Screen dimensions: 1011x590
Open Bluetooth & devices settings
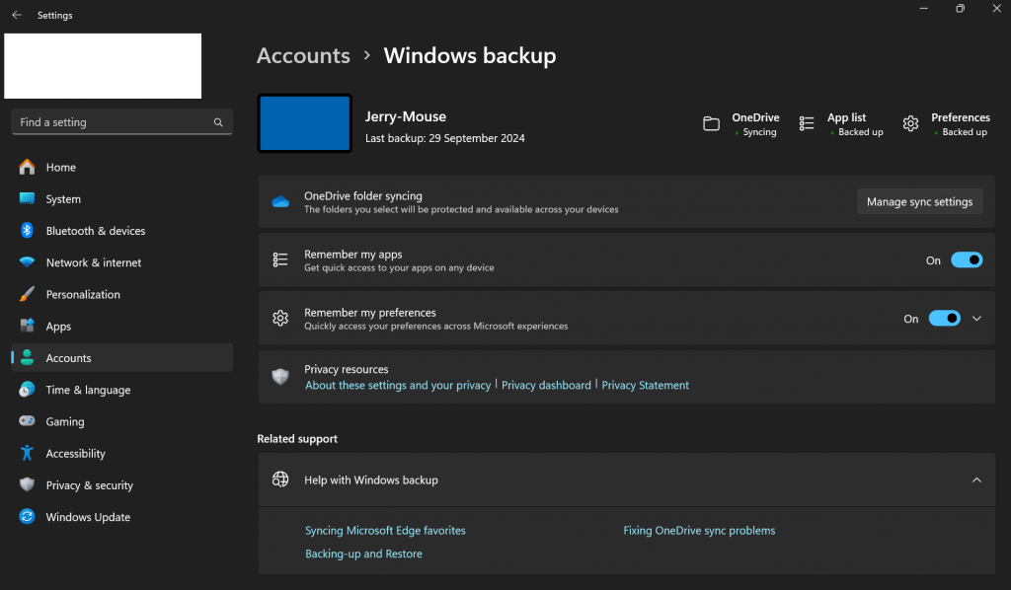click(121, 230)
